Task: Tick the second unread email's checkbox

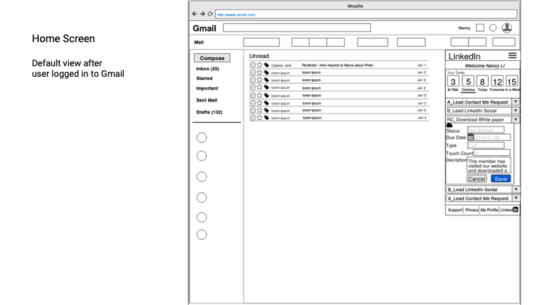Action: click(x=253, y=73)
